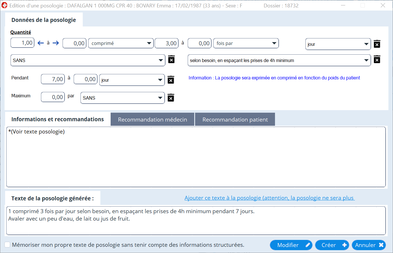The image size is (393, 253).
Task: Click the right blue arrow before second quantity
Action: (x=56, y=43)
